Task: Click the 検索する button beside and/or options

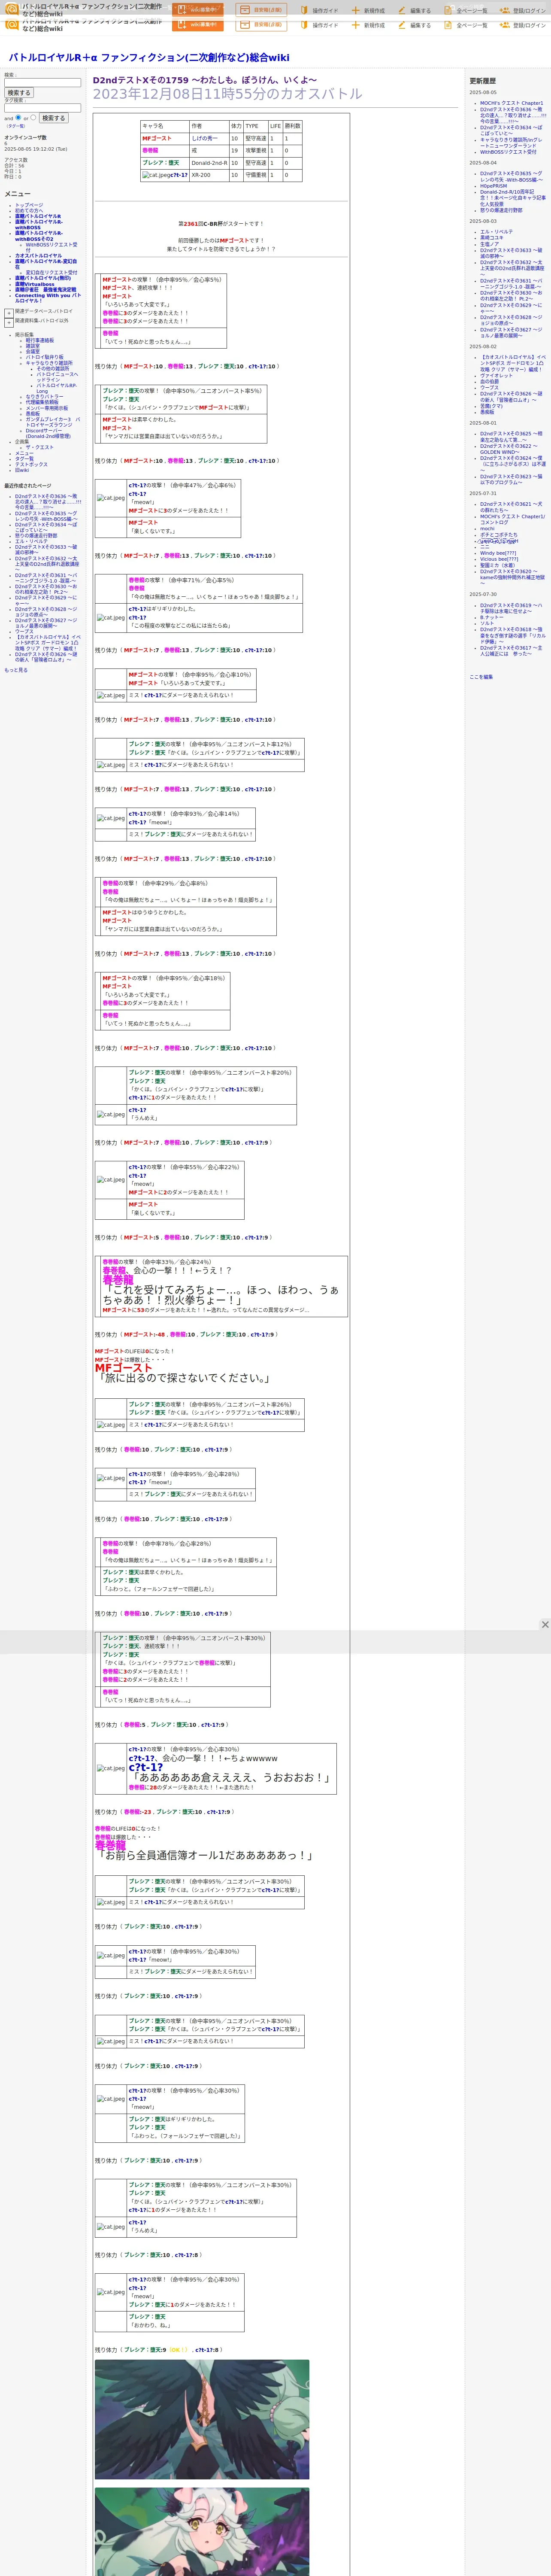Action: point(54,118)
